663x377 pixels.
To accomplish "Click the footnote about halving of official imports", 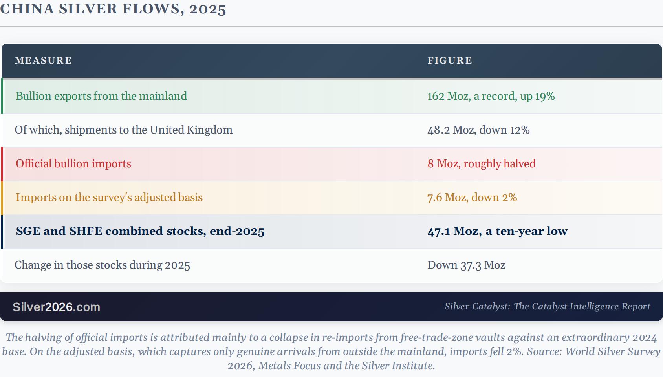I will 331,351.
